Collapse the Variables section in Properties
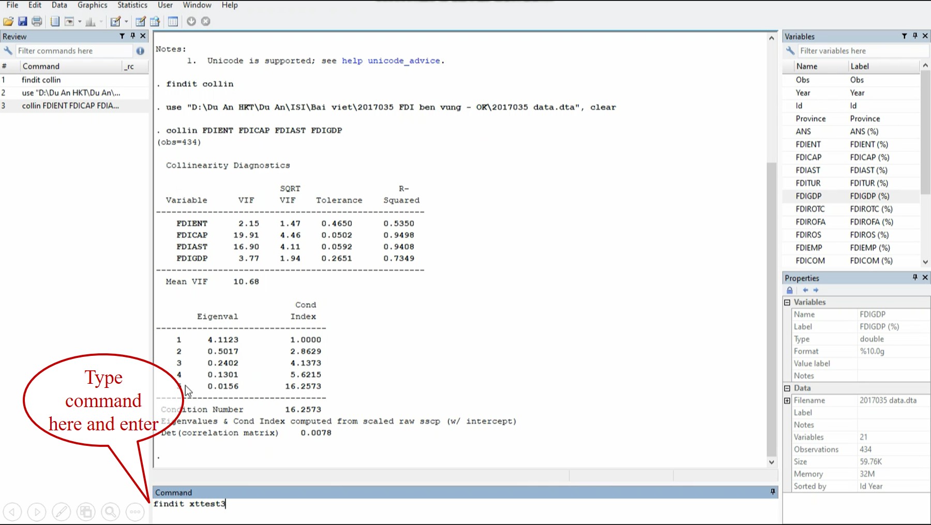931x525 pixels. tap(787, 302)
